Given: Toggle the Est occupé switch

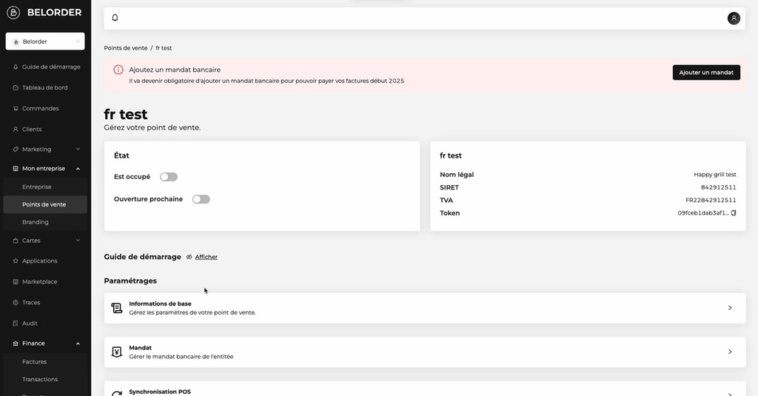Looking at the screenshot, I should pyautogui.click(x=169, y=177).
